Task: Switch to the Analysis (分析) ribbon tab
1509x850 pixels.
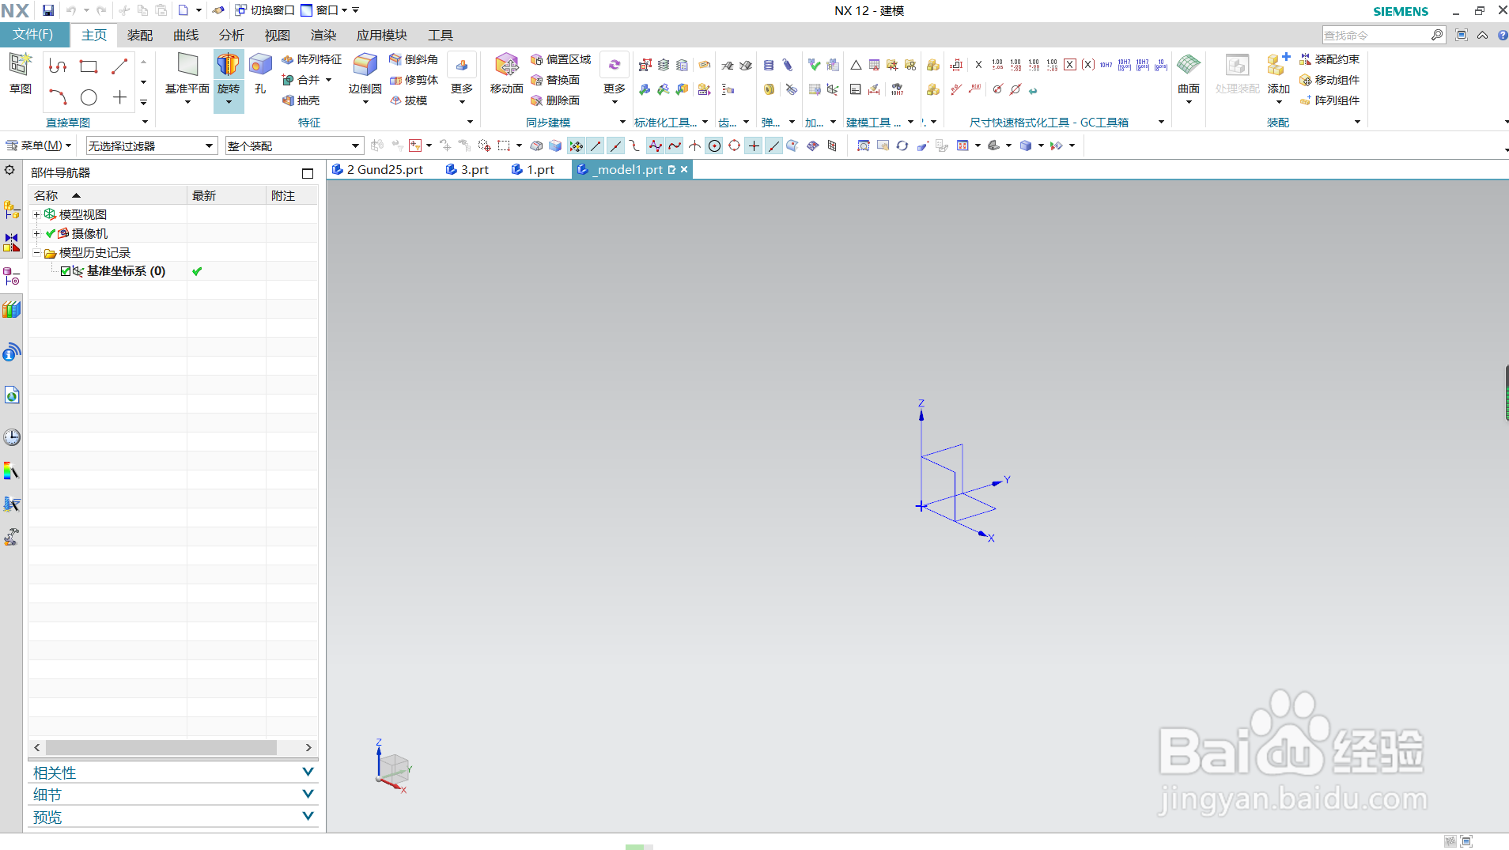Action: (232, 36)
